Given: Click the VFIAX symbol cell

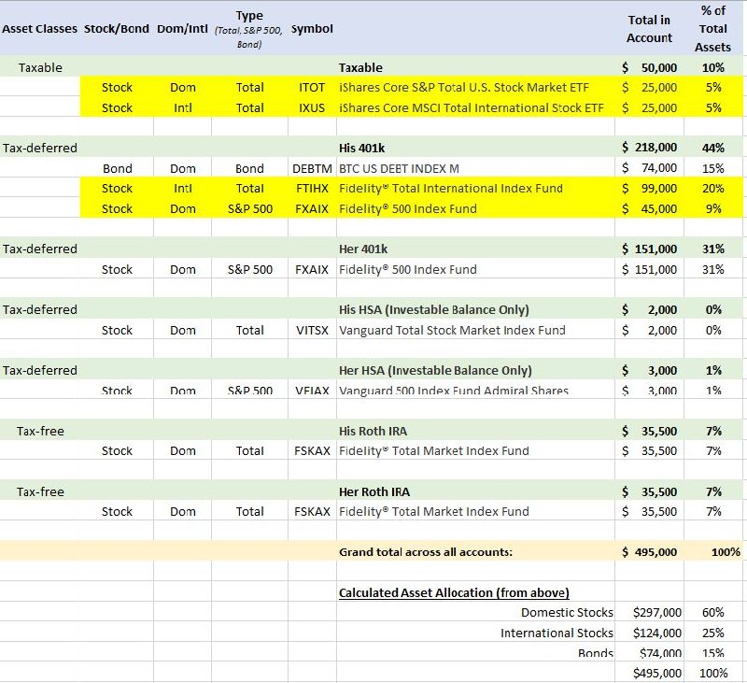Looking at the screenshot, I should coord(312,391).
